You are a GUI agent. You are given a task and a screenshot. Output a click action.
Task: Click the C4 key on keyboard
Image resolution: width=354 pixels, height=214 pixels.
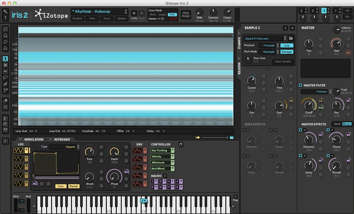[x=144, y=207]
